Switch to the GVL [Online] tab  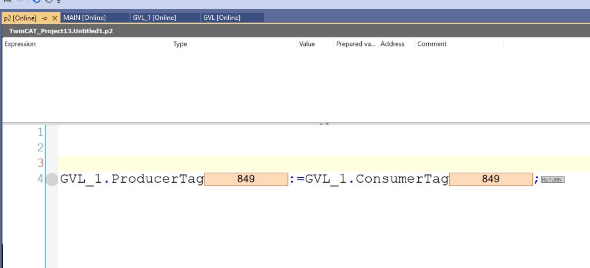[232, 18]
